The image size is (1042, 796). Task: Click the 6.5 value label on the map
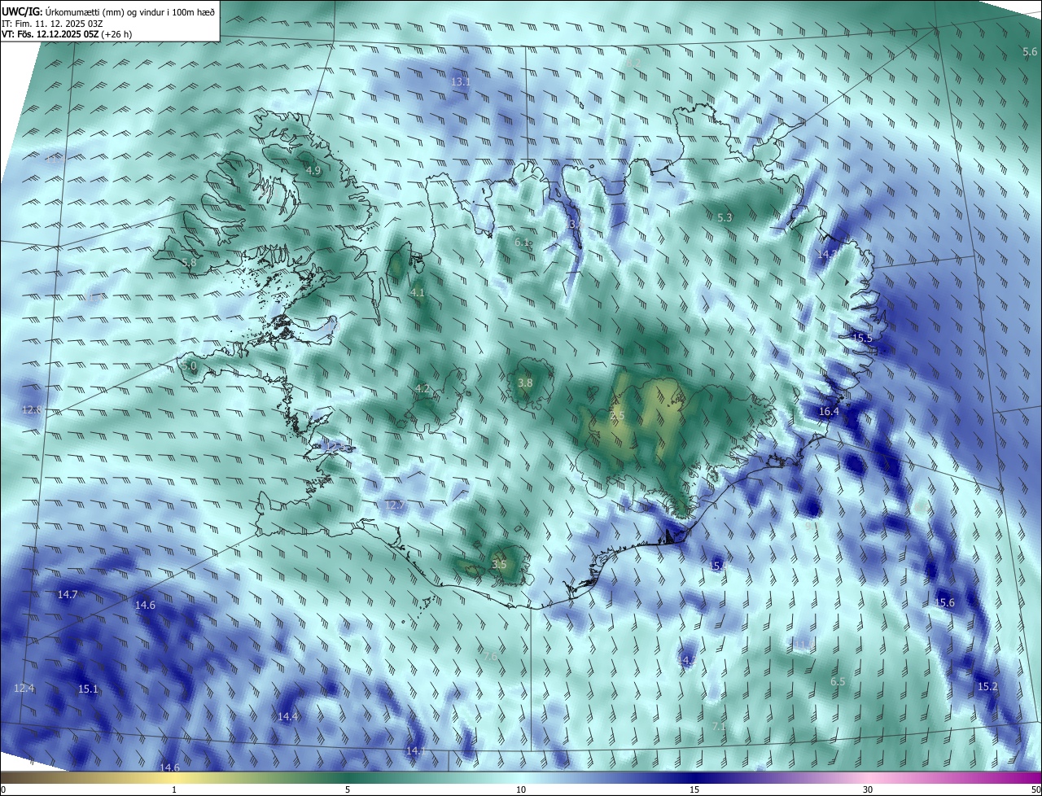coord(838,681)
